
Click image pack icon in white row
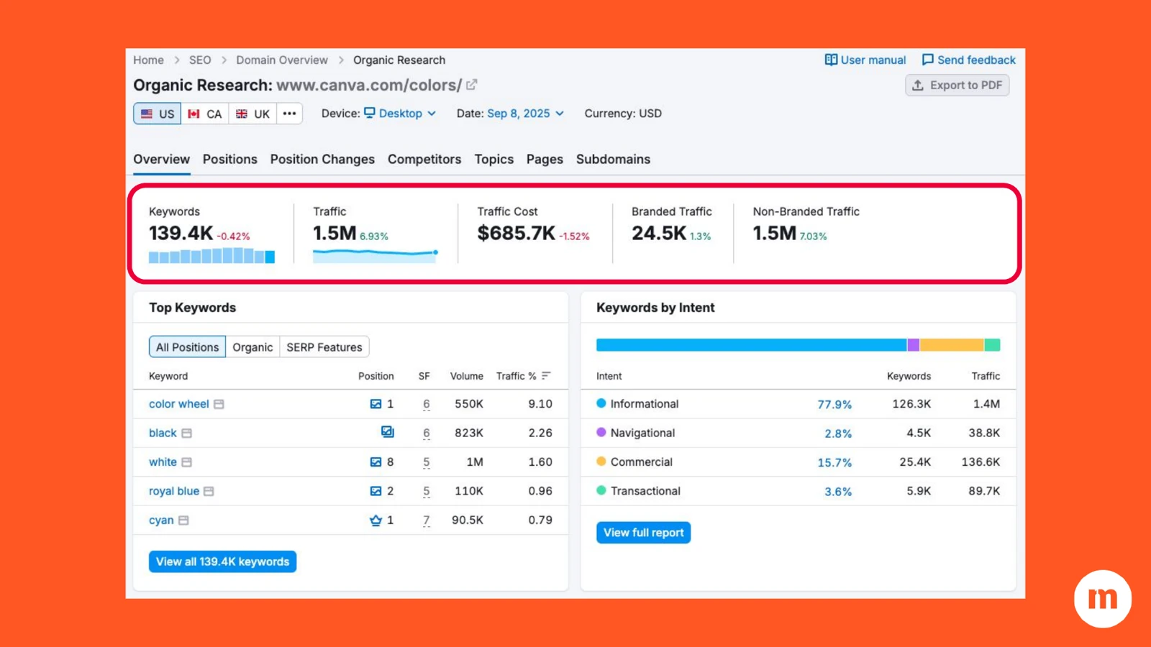tap(376, 462)
